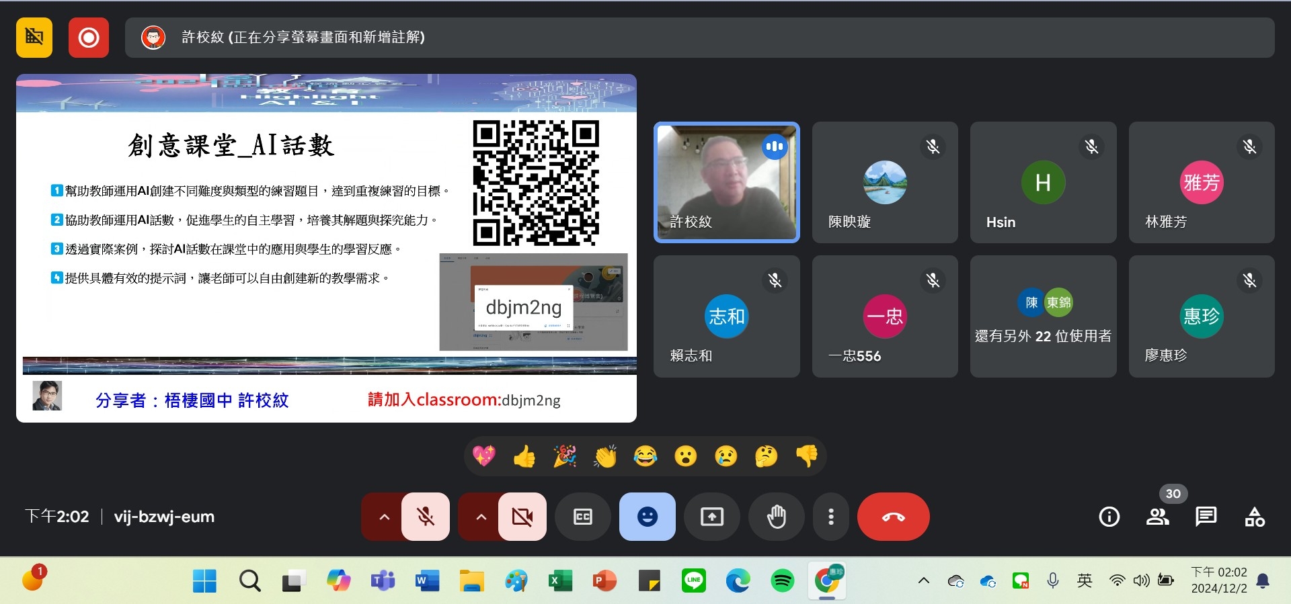1291x604 pixels.
Task: Toggle the microphone mute button
Action: (425, 517)
